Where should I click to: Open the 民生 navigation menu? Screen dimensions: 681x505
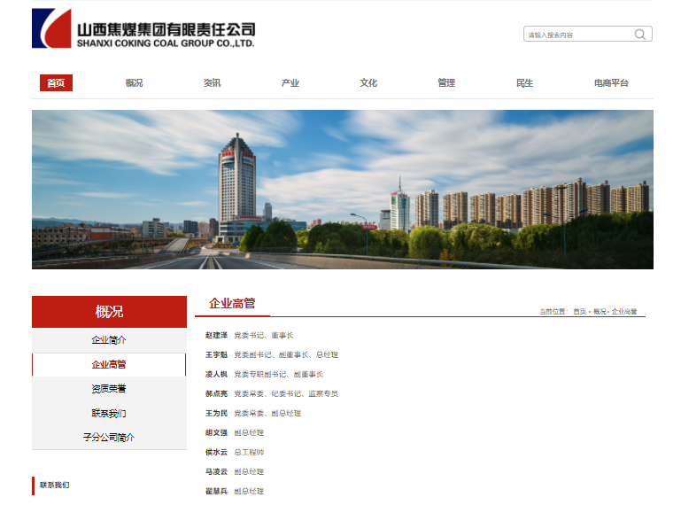tap(524, 83)
